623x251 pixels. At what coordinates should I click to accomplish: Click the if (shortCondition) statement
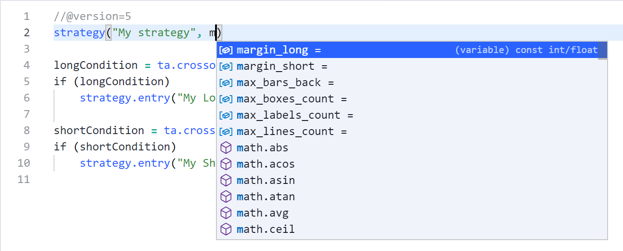click(115, 147)
